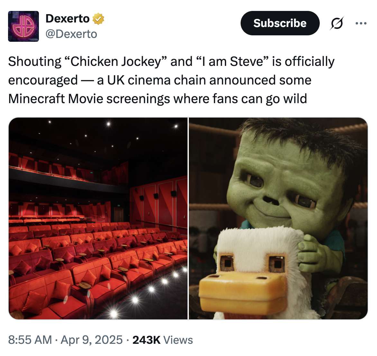Open the three-dot more options menu
This screenshot has height=356, width=377.
point(361,23)
